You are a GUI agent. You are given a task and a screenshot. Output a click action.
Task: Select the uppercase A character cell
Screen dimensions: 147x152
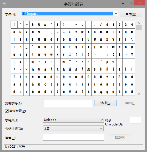89,32
